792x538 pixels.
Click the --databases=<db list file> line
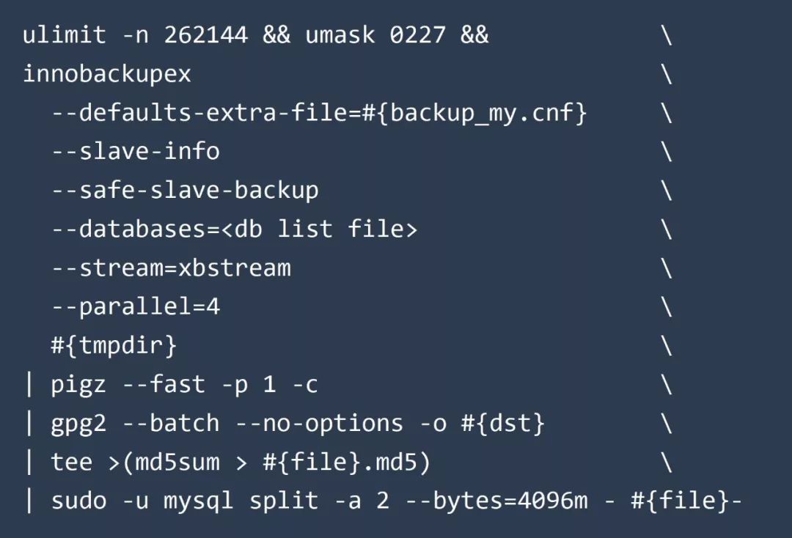pyautogui.click(x=235, y=229)
